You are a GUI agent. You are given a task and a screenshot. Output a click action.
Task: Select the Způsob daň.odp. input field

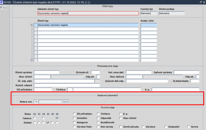point(147,81)
